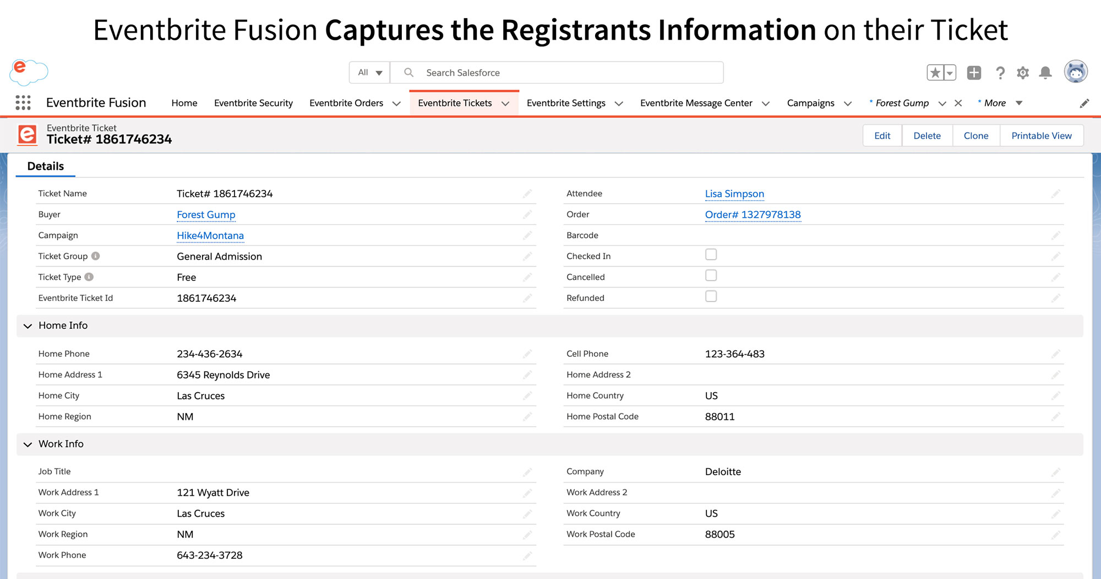Open Salesforce Setup gear icon
1101x579 pixels.
(1023, 72)
